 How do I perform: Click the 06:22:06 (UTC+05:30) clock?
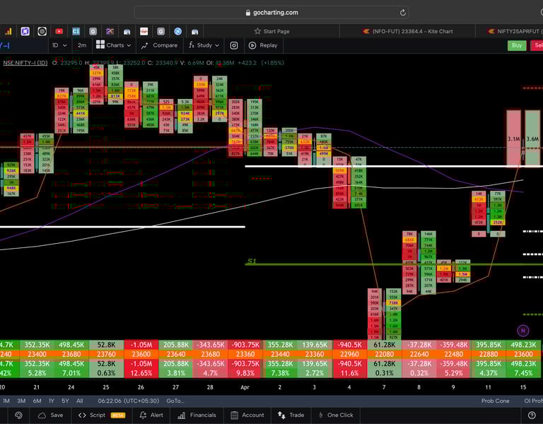(129, 401)
